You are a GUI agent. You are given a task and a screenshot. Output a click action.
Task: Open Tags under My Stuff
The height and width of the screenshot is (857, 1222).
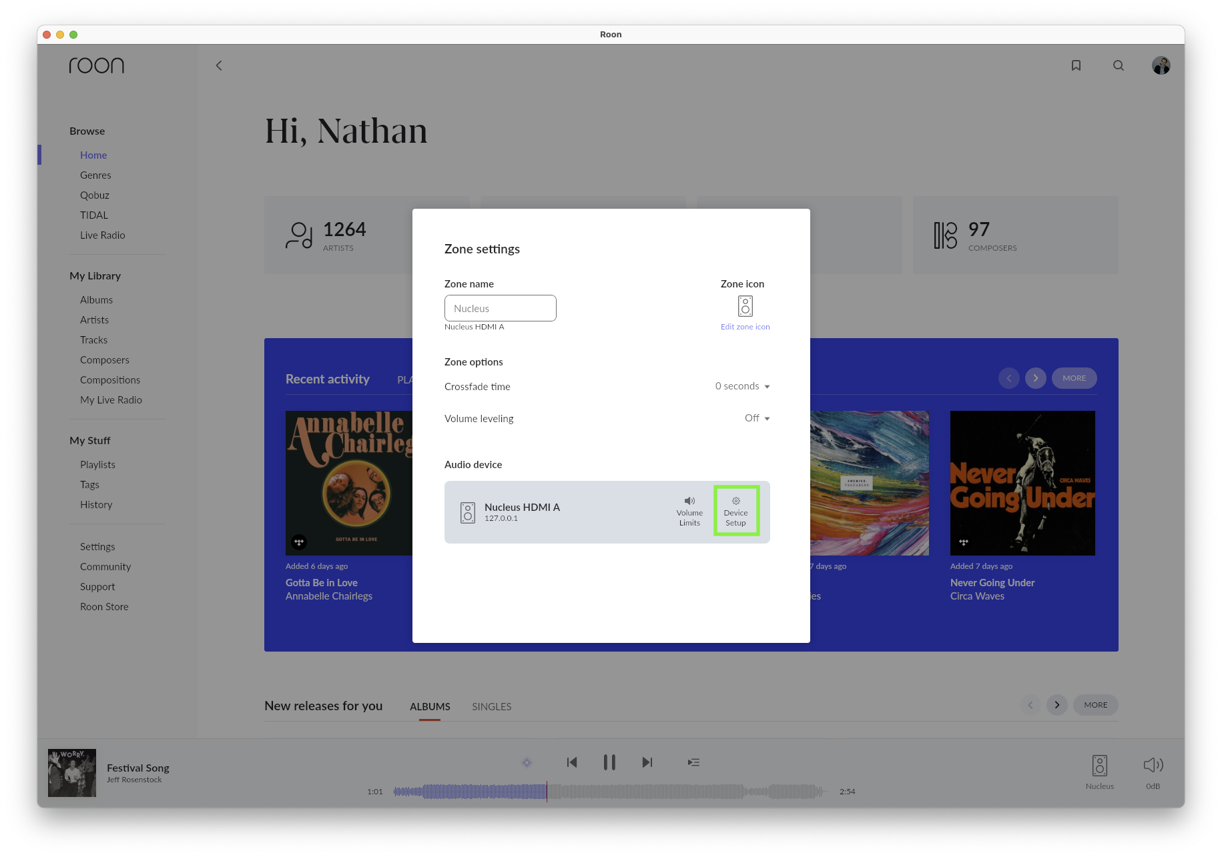tap(89, 484)
